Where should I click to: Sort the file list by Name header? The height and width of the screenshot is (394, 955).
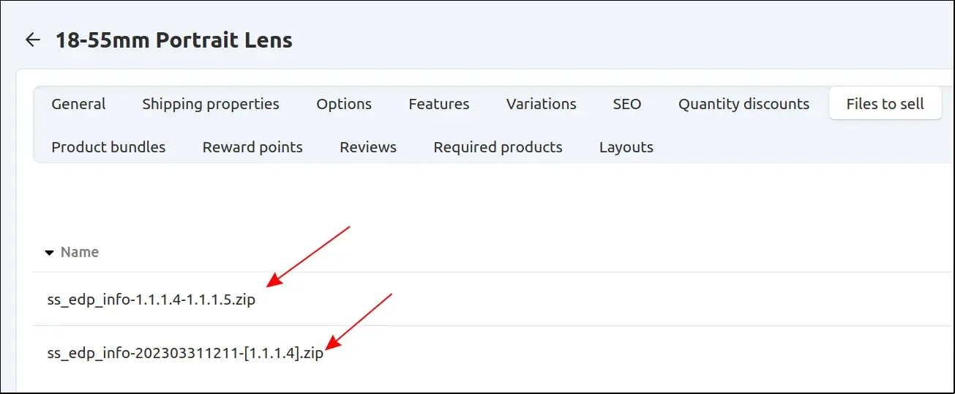click(79, 252)
